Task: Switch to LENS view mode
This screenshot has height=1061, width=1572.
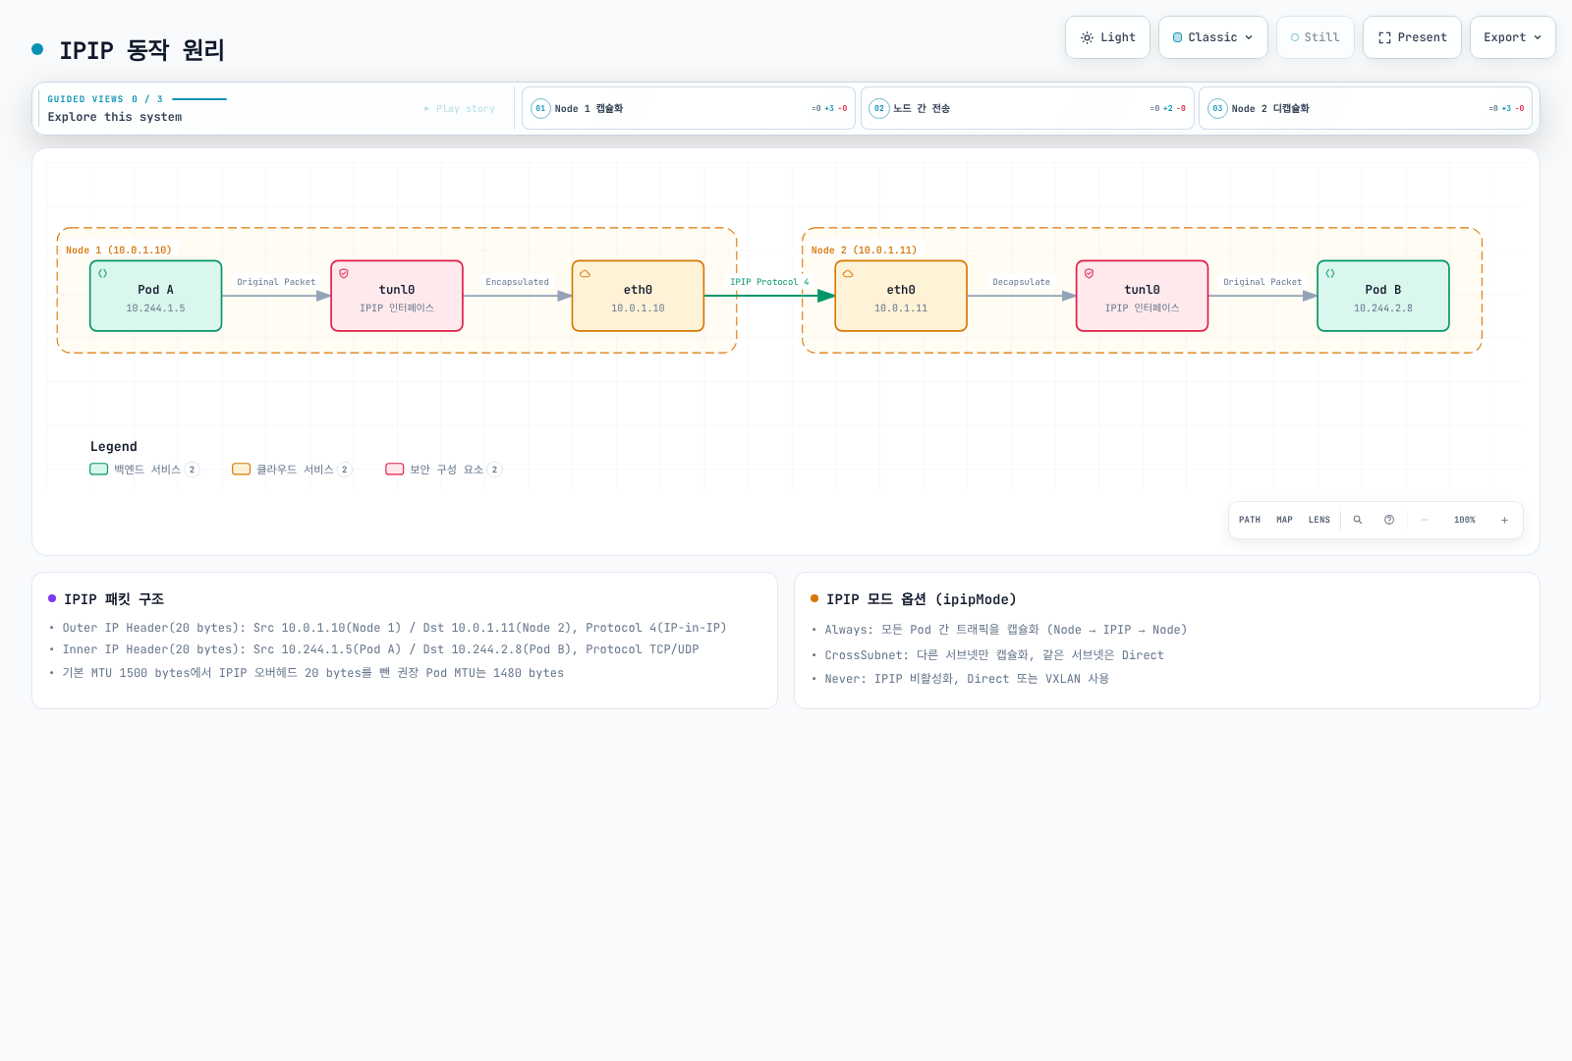Action: pos(1319,520)
